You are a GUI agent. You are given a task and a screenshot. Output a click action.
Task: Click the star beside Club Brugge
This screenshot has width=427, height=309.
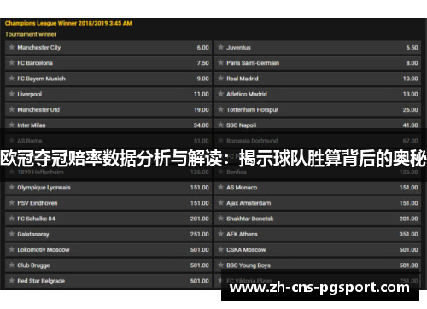pyautogui.click(x=11, y=265)
